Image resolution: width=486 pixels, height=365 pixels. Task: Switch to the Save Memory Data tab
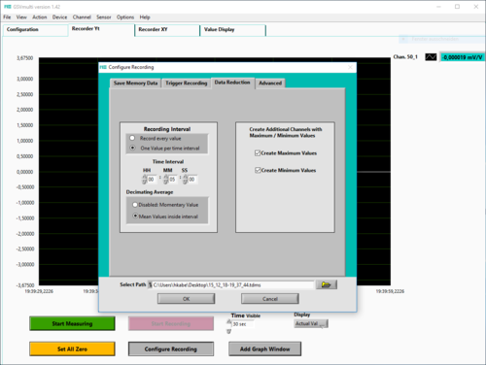pyautogui.click(x=135, y=83)
